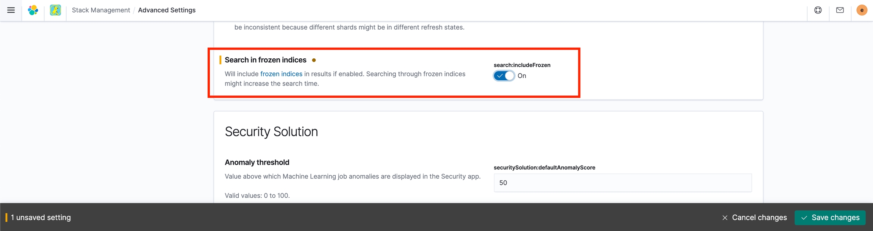Image resolution: width=873 pixels, height=231 pixels.
Task: Click the unsaved-change dot beside Search in frozen indices
Action: [x=314, y=60]
